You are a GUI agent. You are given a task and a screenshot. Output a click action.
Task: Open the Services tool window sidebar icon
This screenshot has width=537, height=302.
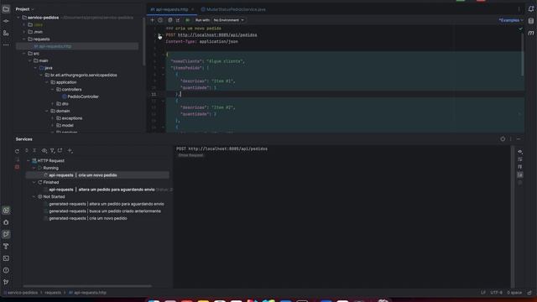click(x=6, y=211)
